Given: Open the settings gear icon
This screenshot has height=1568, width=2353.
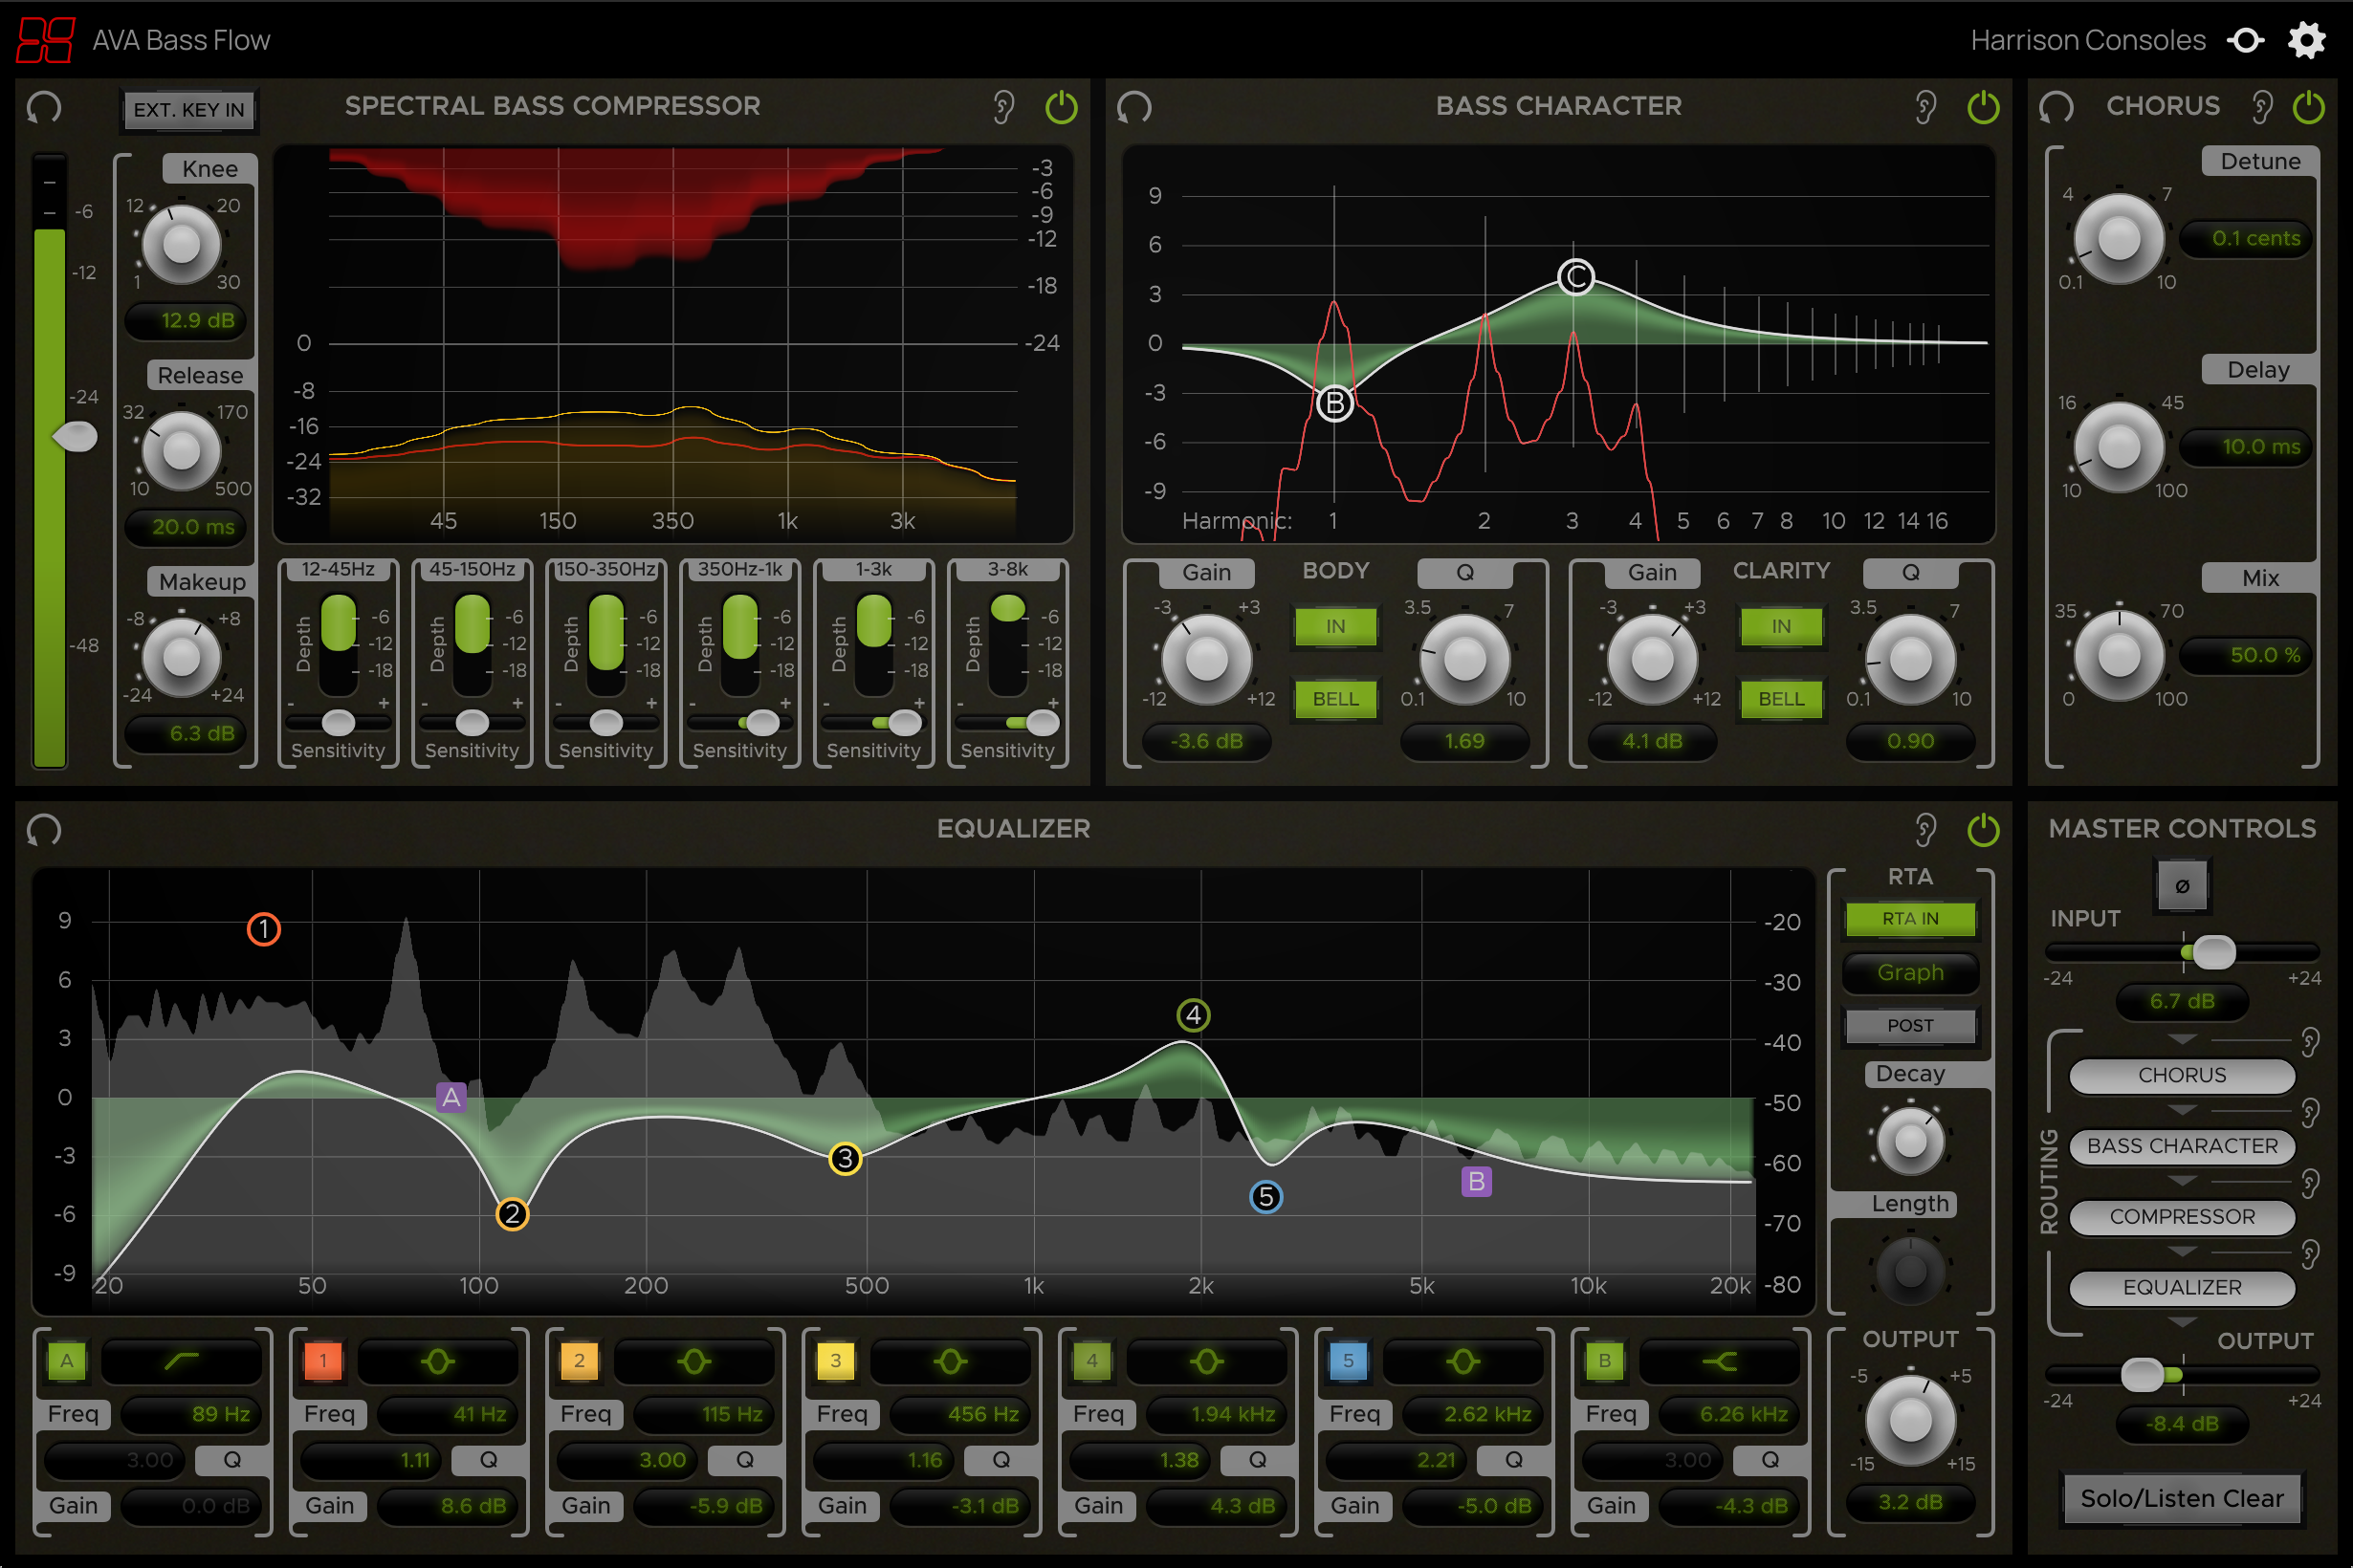Looking at the screenshot, I should pos(2307,40).
